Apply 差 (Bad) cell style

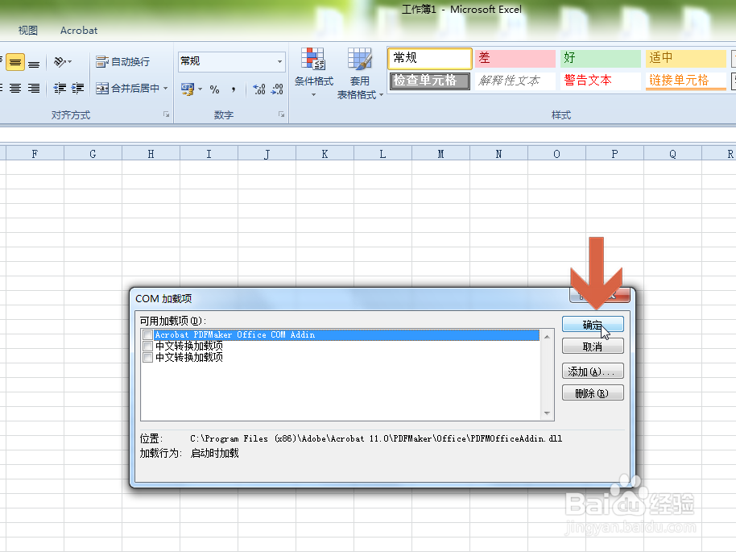(515, 58)
